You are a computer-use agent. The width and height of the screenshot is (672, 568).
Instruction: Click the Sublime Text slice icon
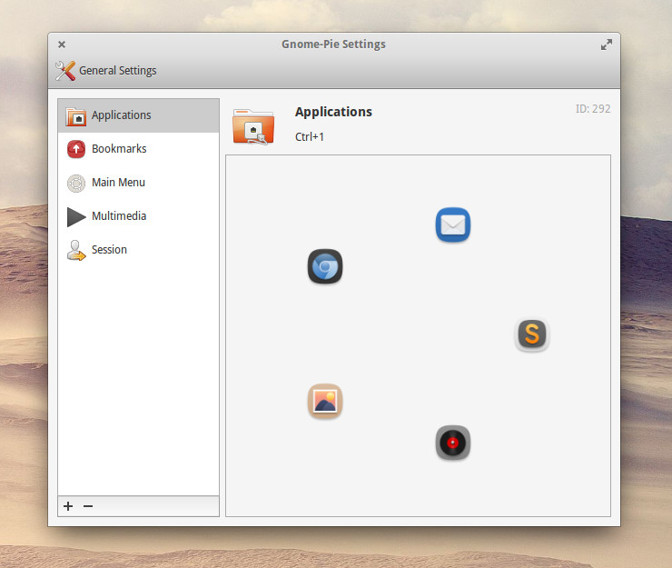(x=531, y=334)
